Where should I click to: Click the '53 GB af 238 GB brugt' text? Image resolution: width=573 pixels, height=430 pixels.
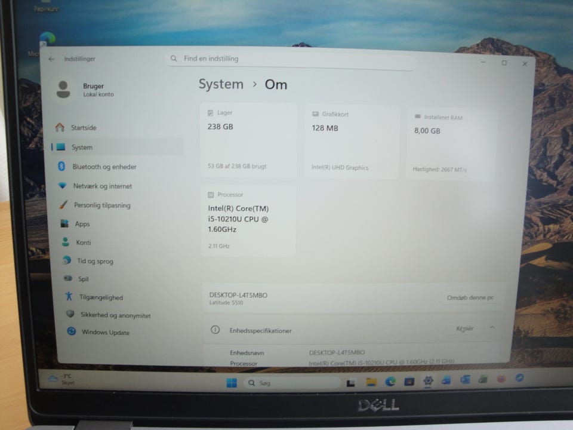coord(237,166)
